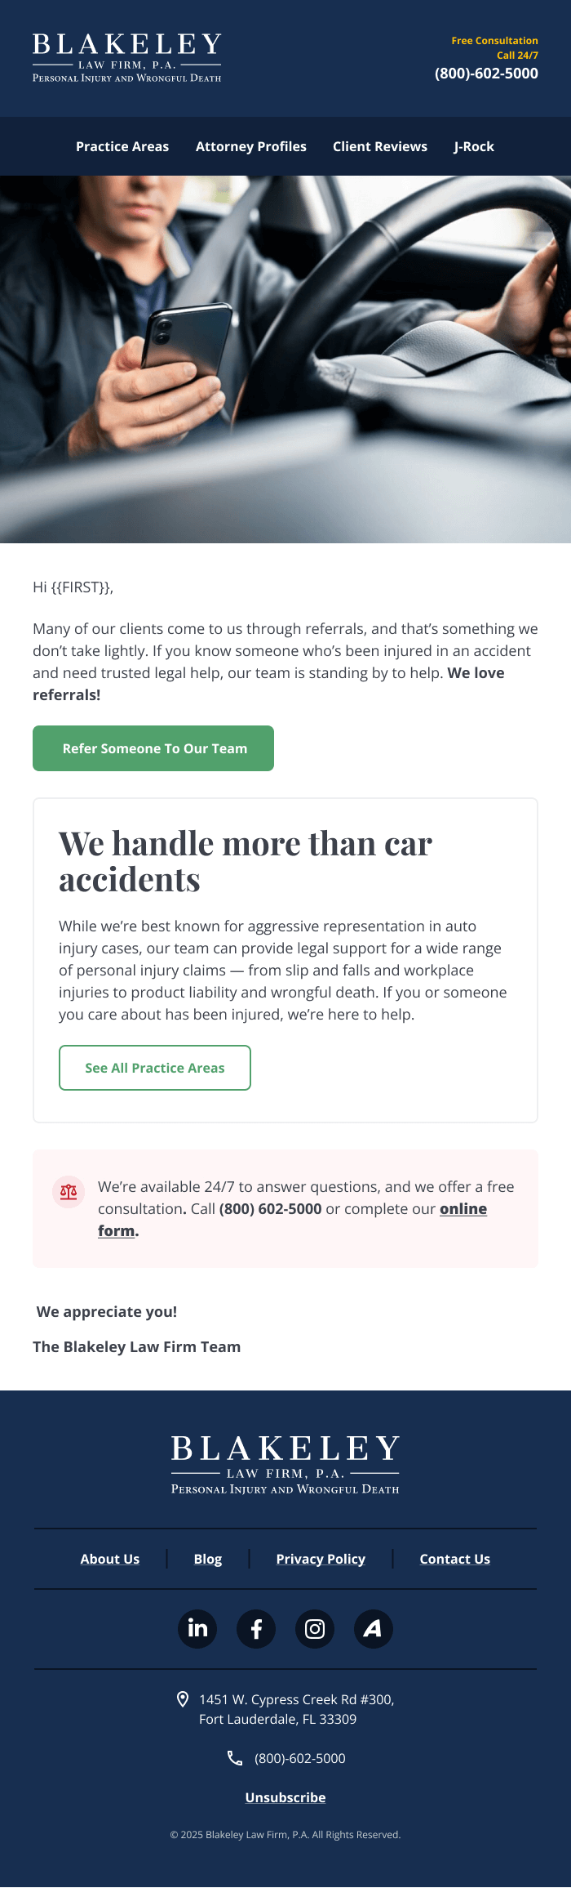Click the Unsubscribe link

tap(285, 1797)
